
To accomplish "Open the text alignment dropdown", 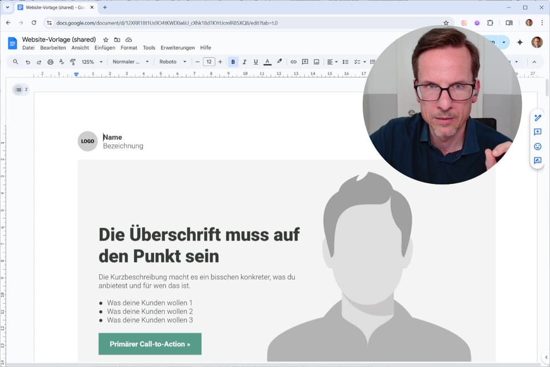I will (332, 62).
